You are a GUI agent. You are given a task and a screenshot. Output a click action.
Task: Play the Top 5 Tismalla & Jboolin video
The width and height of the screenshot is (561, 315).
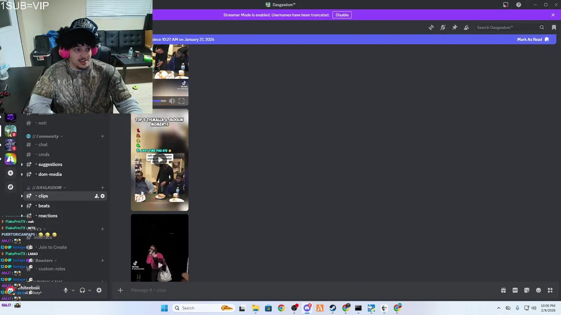[x=160, y=160]
